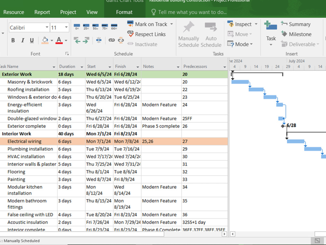Open the Notes column filter arrow
This screenshot has width=326, height=245.
click(x=178, y=67)
